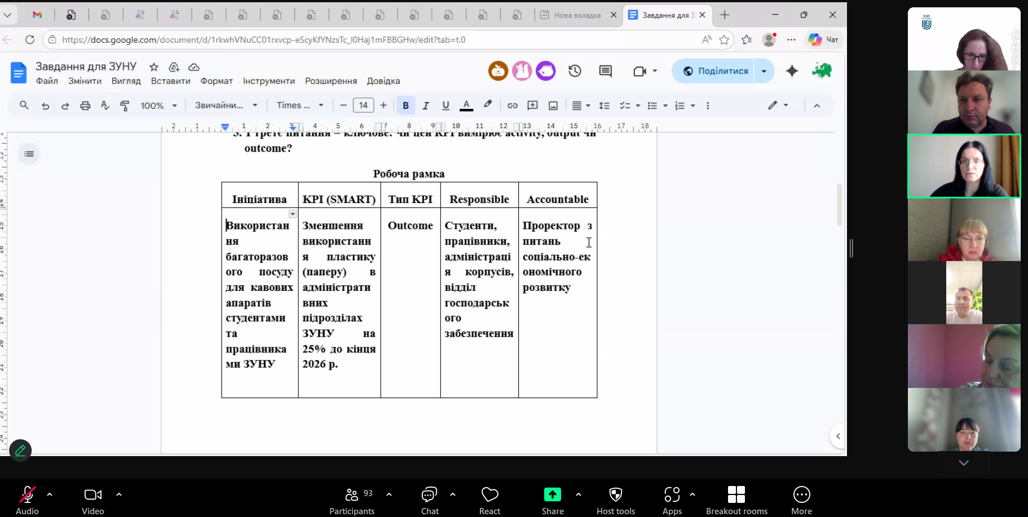
Task: Click the Insert image icon
Action: 553,106
